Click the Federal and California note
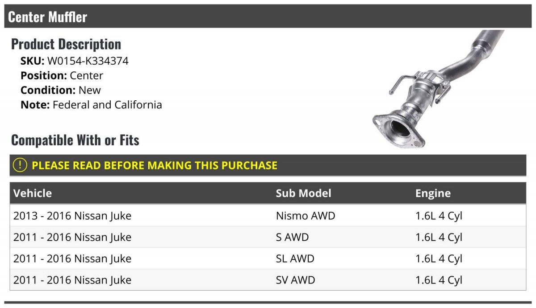This screenshot has width=536, height=308. click(107, 105)
